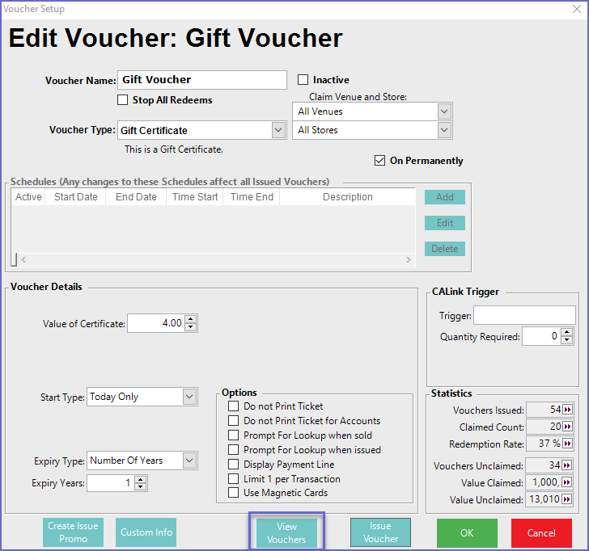Click the green OK button
589x551 pixels.
tap(467, 533)
